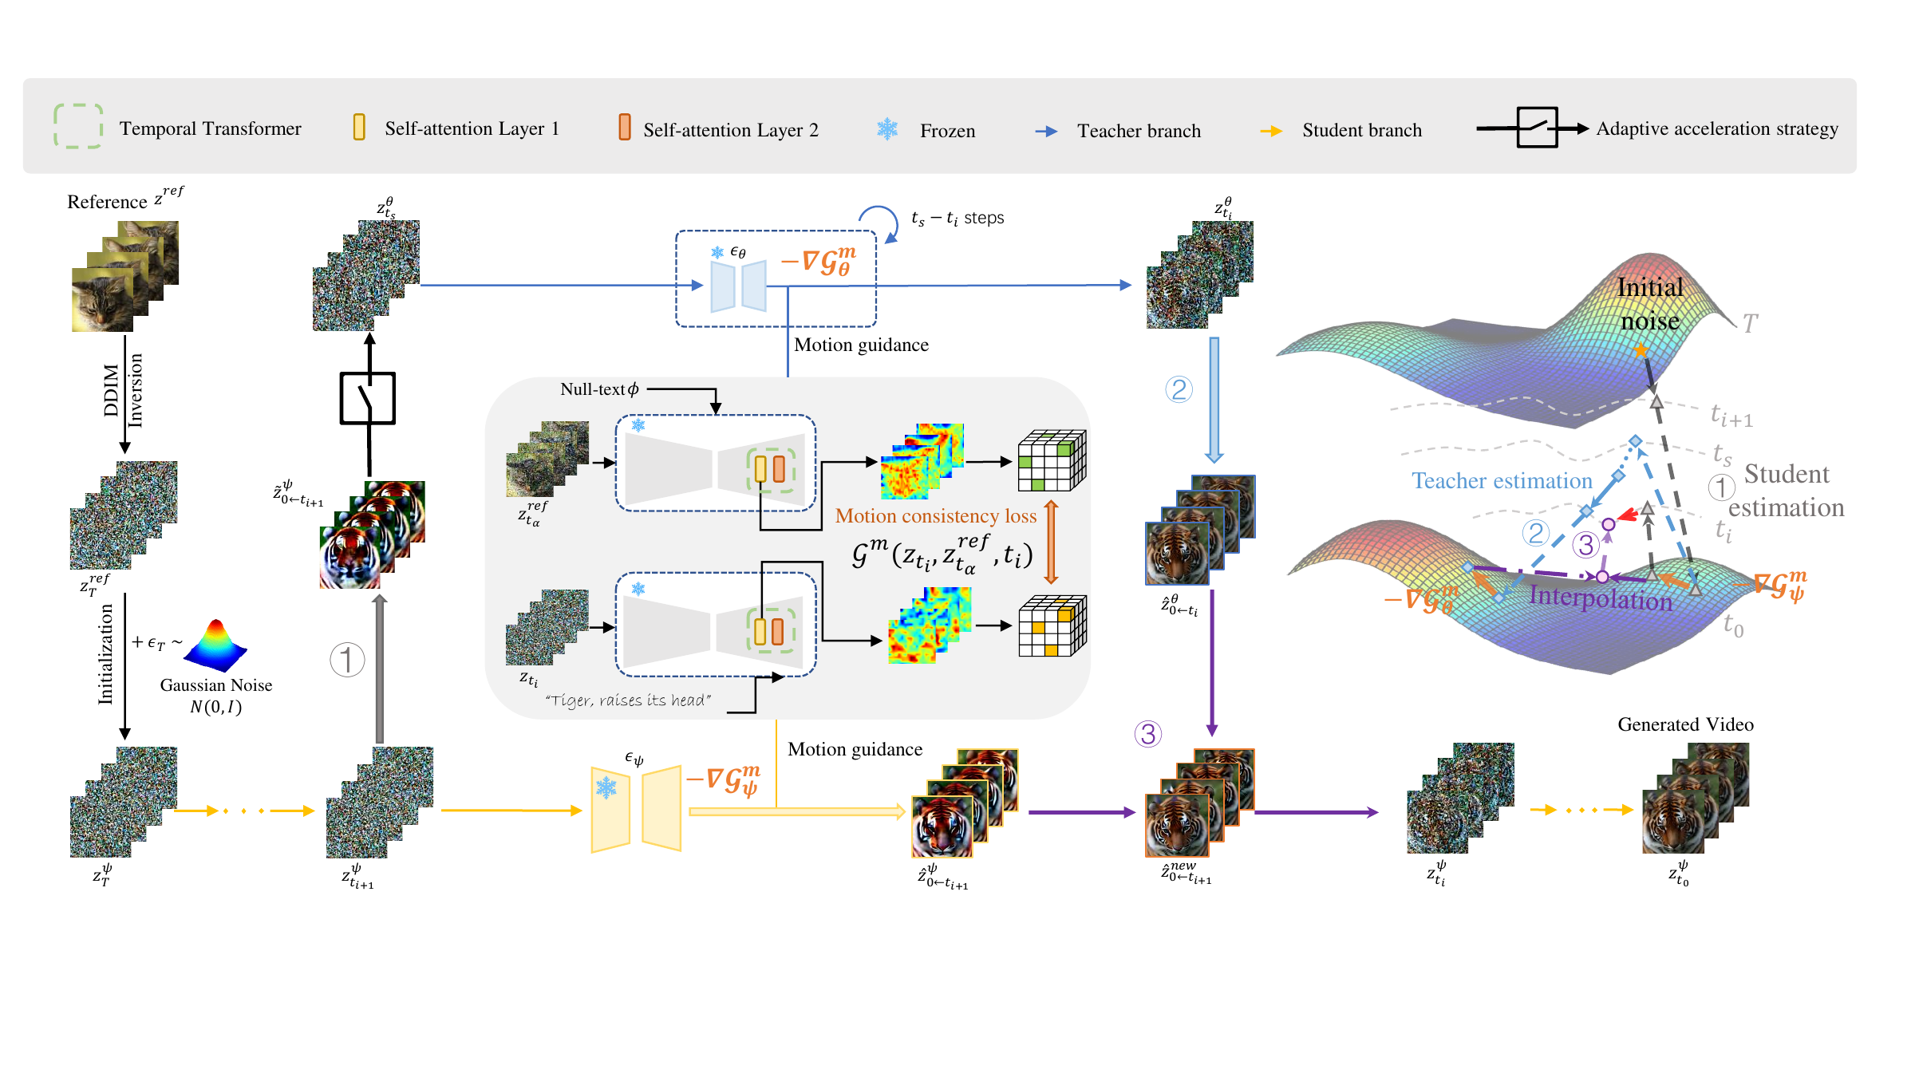Click the yellow Student branch arrow icon
1915x1077 pixels.
coord(1271,131)
